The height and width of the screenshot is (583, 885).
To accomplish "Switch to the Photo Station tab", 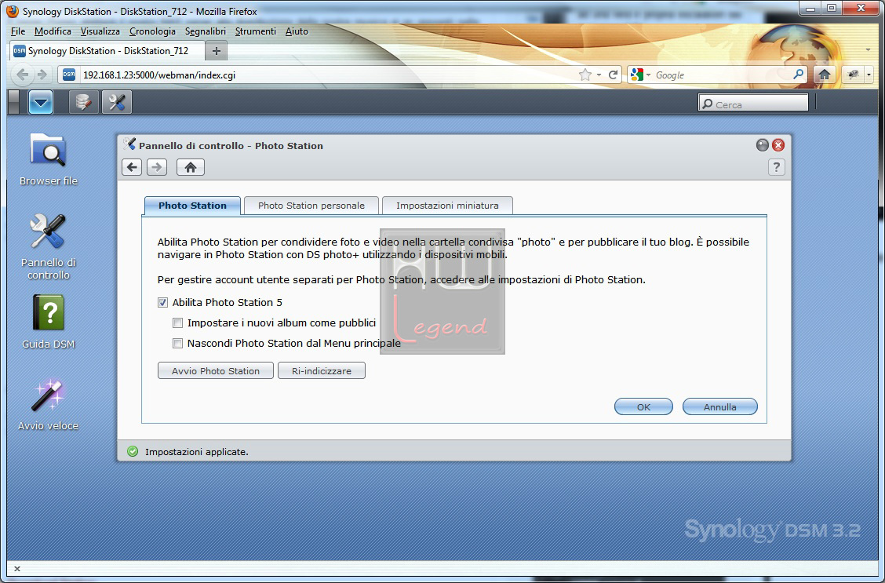I will [192, 206].
